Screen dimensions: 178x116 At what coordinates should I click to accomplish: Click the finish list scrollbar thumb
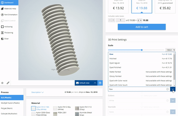[174, 67]
